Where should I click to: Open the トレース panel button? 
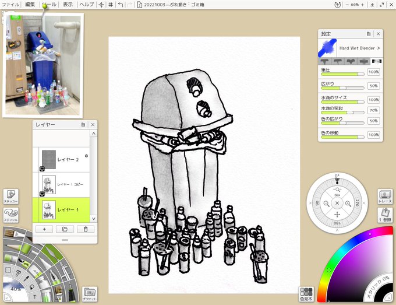[385, 197]
